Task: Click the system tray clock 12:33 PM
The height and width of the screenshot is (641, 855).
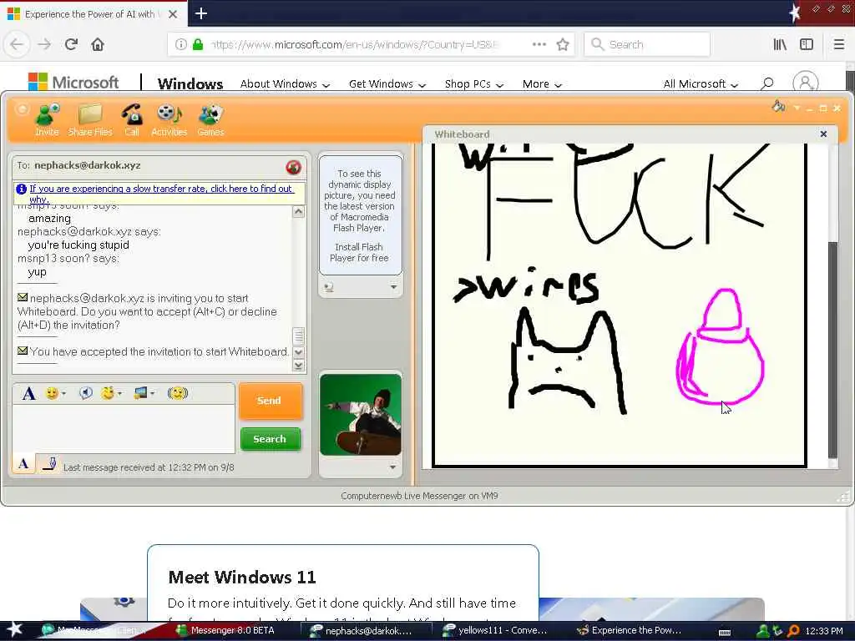Action: coord(824,631)
